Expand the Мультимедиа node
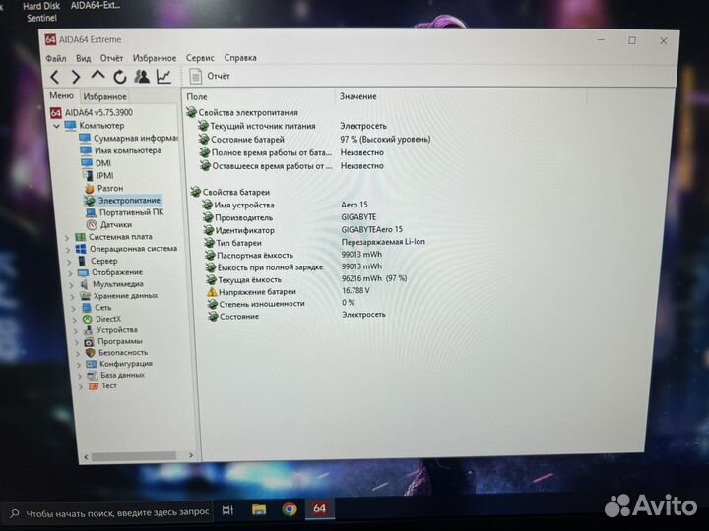 point(72,285)
